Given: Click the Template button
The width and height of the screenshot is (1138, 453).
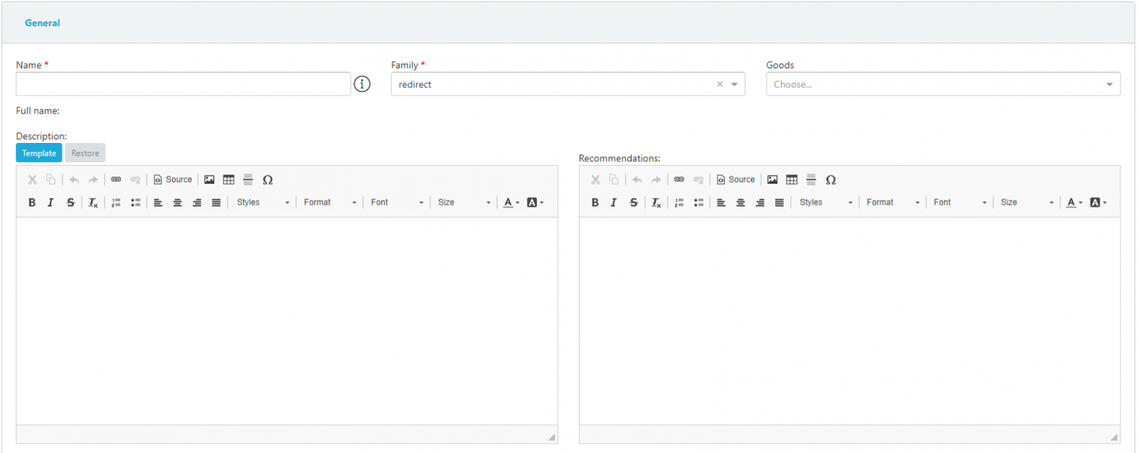Looking at the screenshot, I should (39, 153).
